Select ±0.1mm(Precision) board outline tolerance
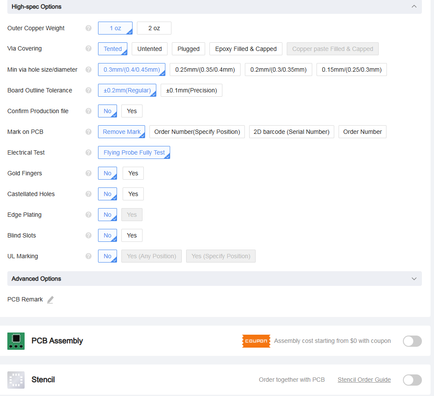434x396 pixels. pyautogui.click(x=191, y=90)
